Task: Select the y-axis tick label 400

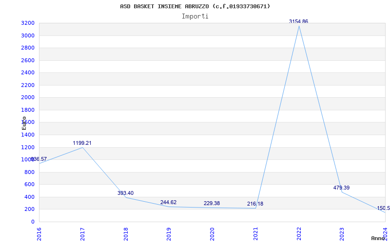Action: 30,197
